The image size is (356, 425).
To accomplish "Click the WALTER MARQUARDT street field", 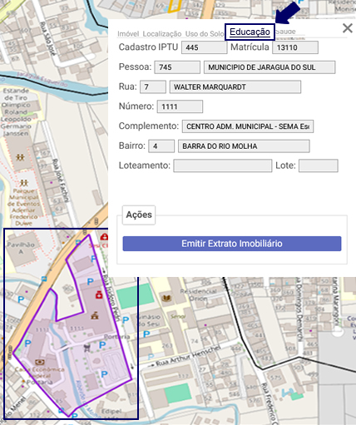I will (x=235, y=87).
